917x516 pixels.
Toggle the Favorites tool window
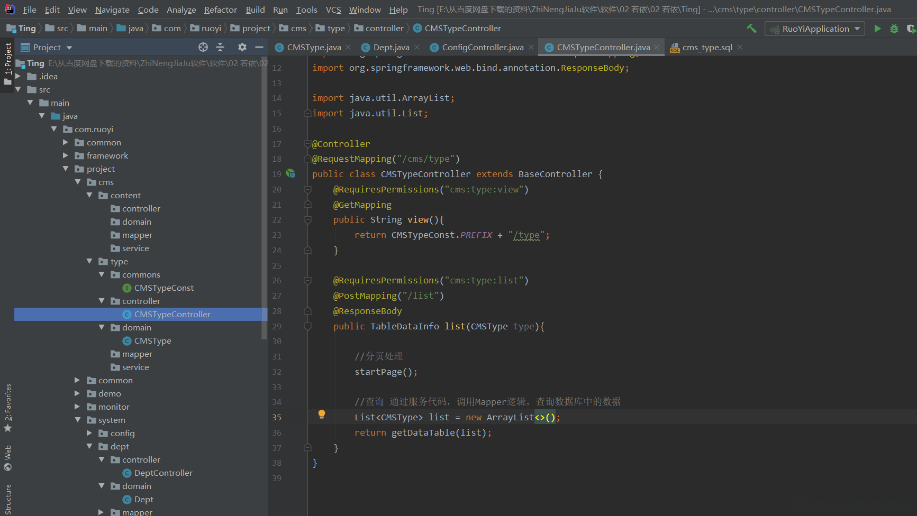point(8,407)
